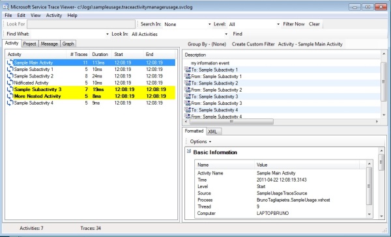Click transfer icon for To: Sample Subactivity 4
This screenshot has height=237, width=391.
187,110
